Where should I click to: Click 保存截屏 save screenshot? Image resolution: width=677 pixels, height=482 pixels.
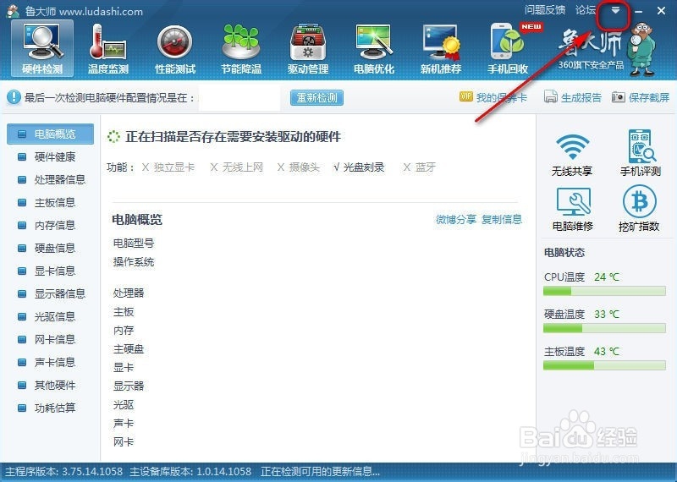coord(641,97)
